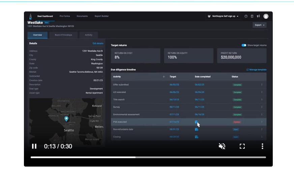
Task: Click the Seattle map thumbnail
Action: 66,121
